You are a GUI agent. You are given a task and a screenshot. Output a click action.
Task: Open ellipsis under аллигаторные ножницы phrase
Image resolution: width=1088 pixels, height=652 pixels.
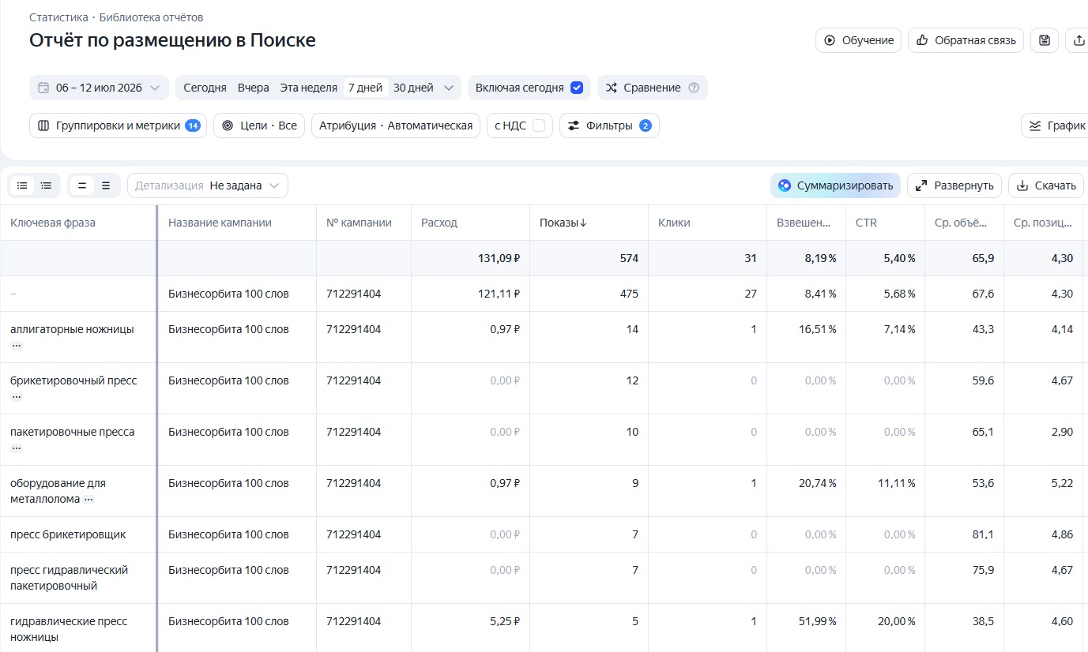17,346
